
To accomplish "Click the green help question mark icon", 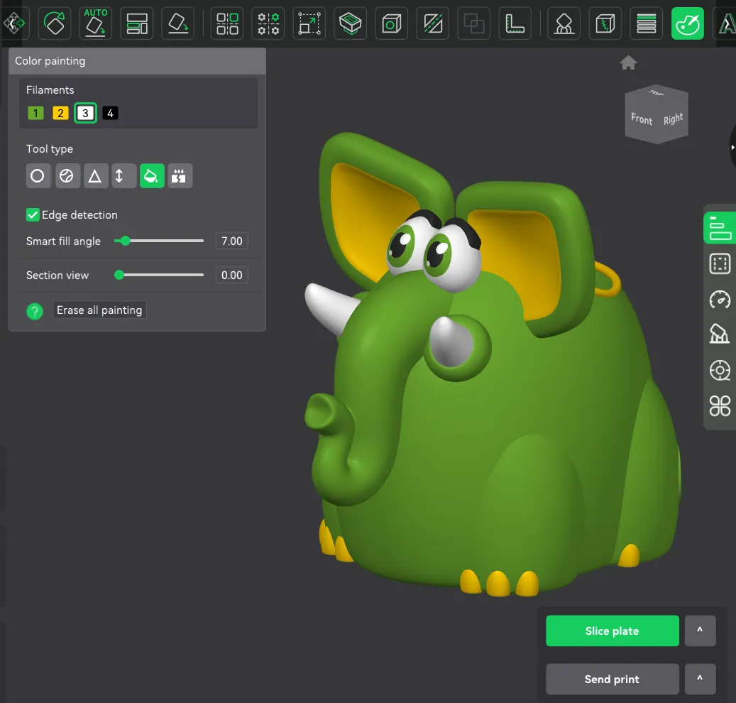I will (x=35, y=310).
